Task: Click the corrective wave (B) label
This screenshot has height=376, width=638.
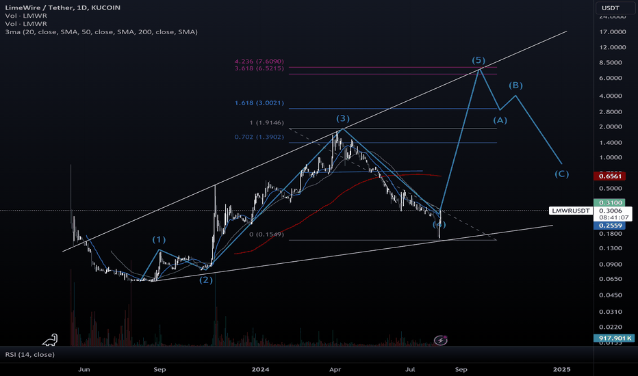Action: pyautogui.click(x=515, y=85)
